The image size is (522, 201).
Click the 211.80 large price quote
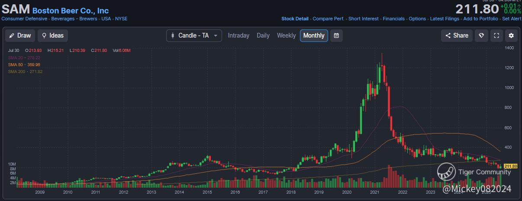tap(477, 9)
